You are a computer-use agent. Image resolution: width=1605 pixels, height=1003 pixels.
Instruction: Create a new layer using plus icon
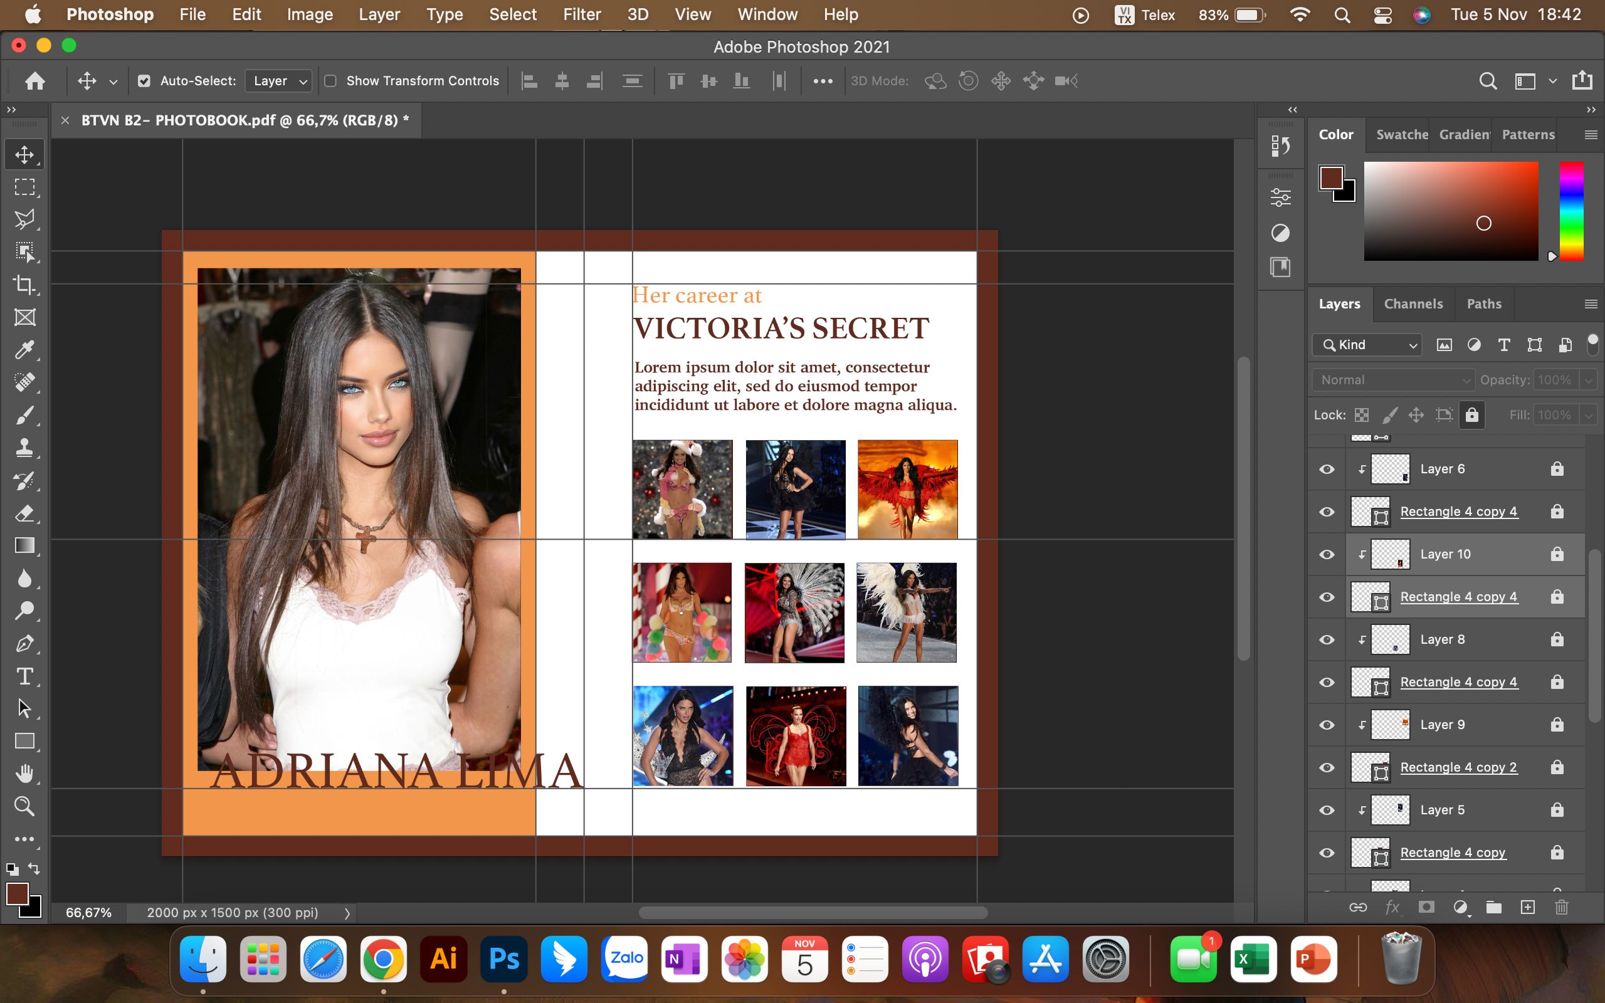(1527, 907)
